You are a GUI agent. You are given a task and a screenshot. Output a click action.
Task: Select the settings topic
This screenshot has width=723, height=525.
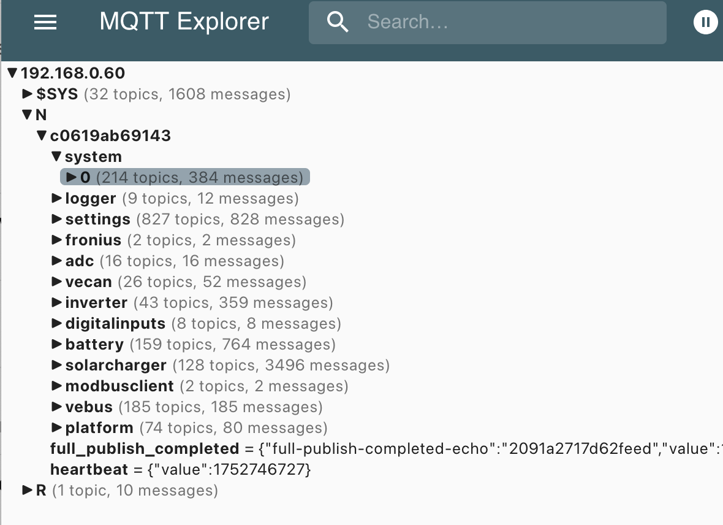tap(98, 220)
